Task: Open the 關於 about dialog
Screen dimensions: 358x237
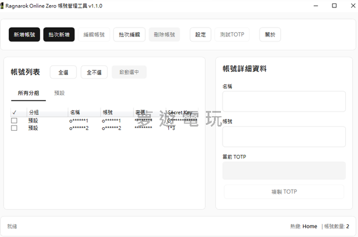Action: pyautogui.click(x=270, y=35)
